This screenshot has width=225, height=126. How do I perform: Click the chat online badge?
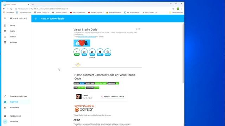[x=79, y=88]
